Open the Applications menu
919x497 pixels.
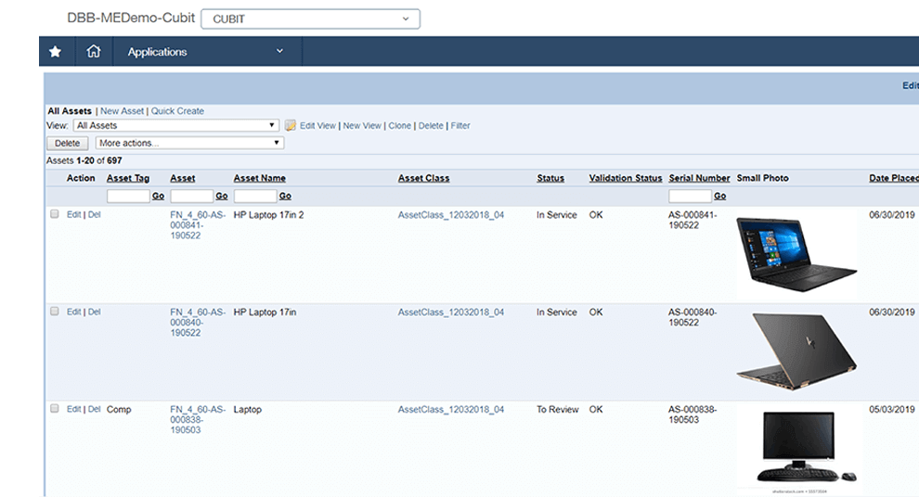(206, 52)
